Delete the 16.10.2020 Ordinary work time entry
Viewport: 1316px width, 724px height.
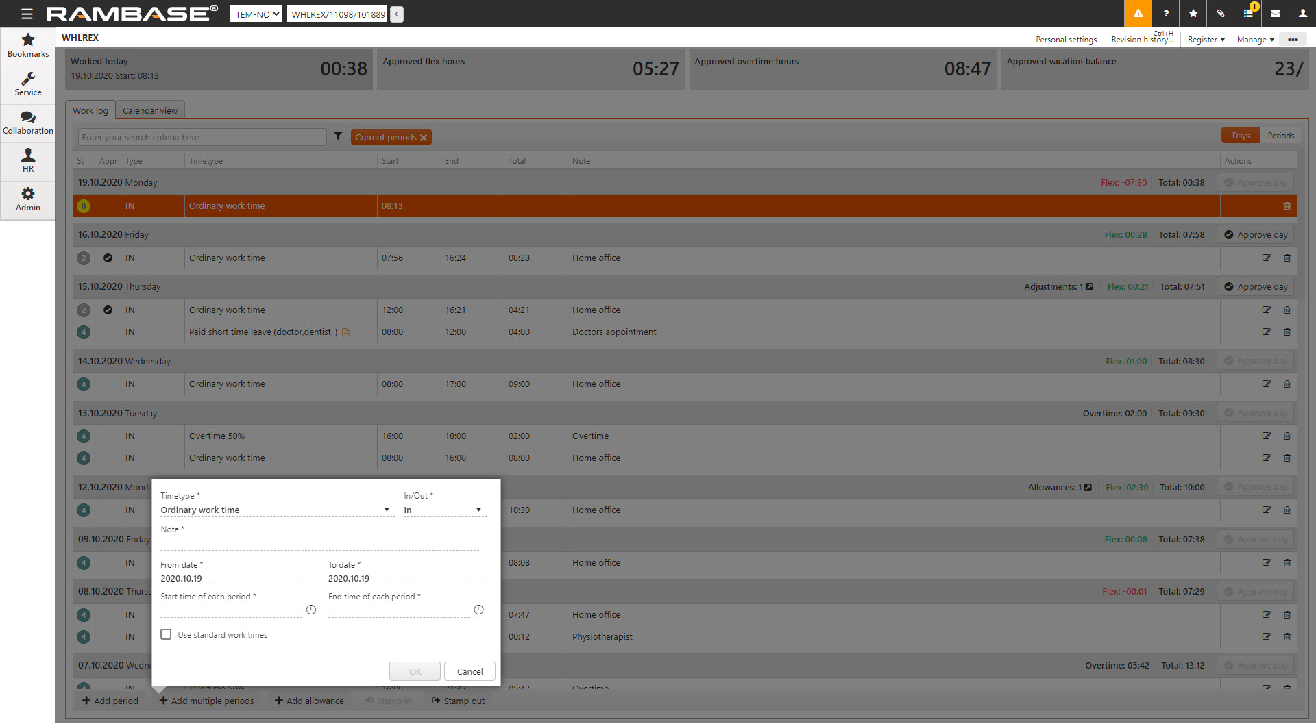[1287, 258]
